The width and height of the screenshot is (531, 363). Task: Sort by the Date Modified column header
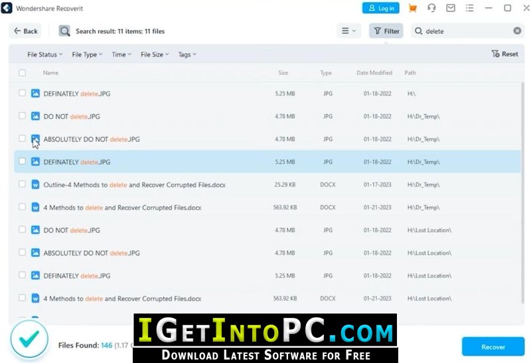pyautogui.click(x=374, y=73)
